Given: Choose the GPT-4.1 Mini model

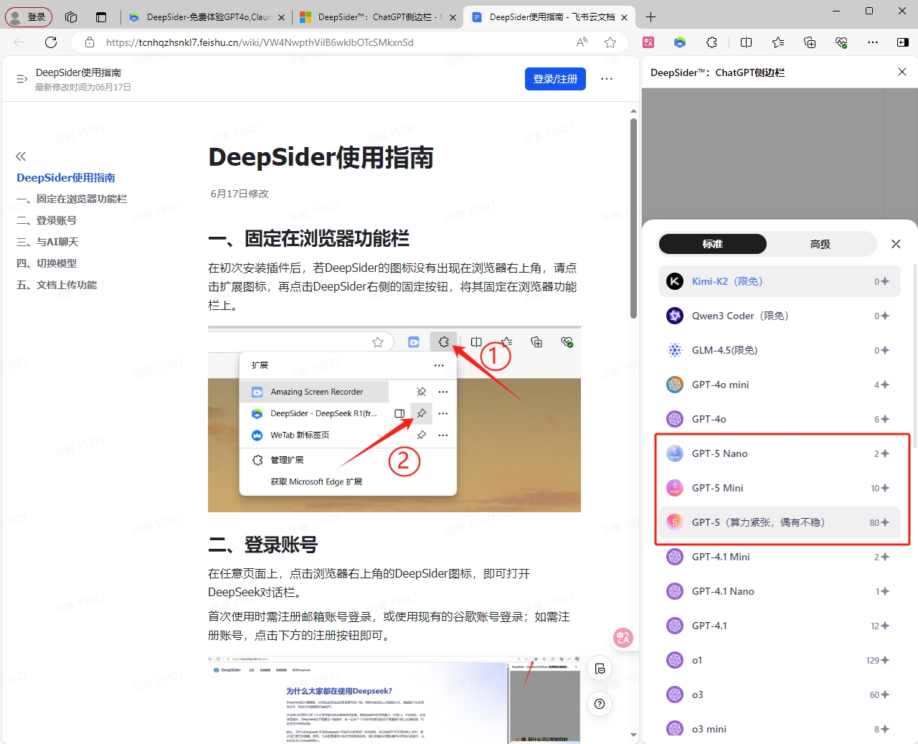Looking at the screenshot, I should click(780, 557).
